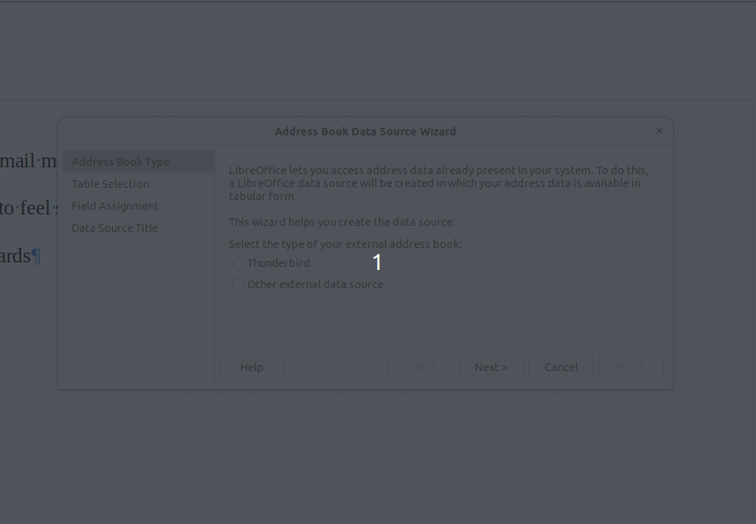Switch to the Field Assignment step

(115, 206)
